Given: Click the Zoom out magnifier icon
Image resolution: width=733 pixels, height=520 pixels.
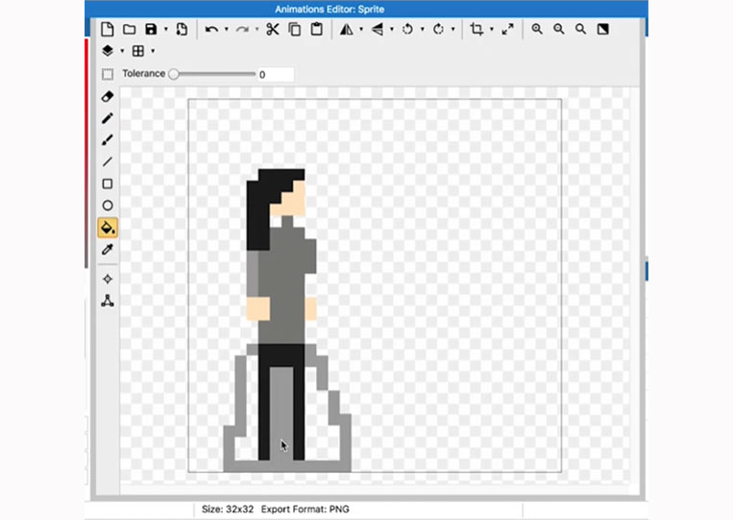Looking at the screenshot, I should tap(558, 29).
